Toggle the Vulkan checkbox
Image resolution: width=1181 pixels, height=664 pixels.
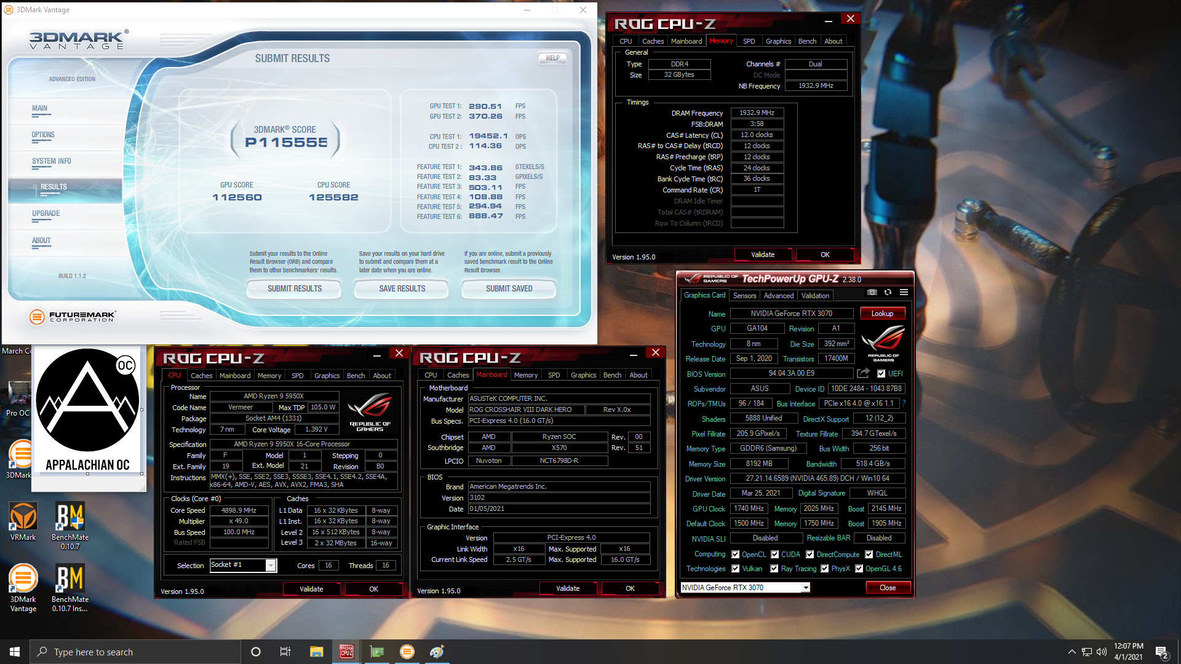[735, 568]
